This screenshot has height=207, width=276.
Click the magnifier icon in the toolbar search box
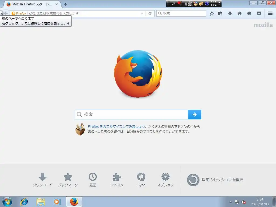(160, 13)
